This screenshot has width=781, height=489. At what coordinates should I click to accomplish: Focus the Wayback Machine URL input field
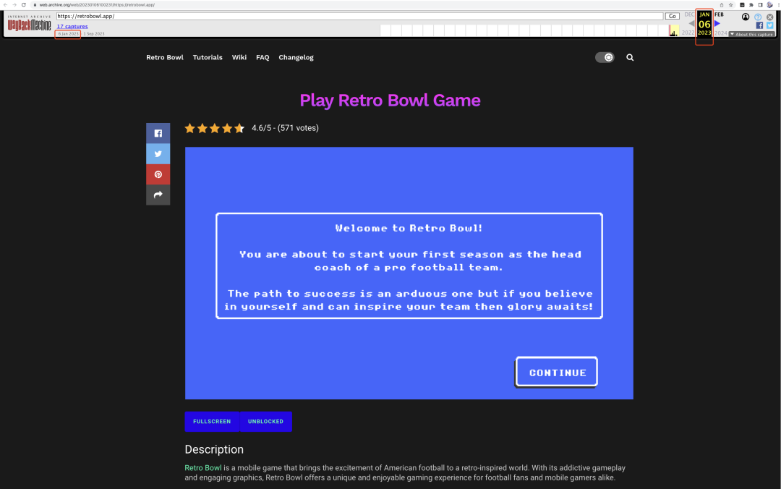[x=359, y=16]
